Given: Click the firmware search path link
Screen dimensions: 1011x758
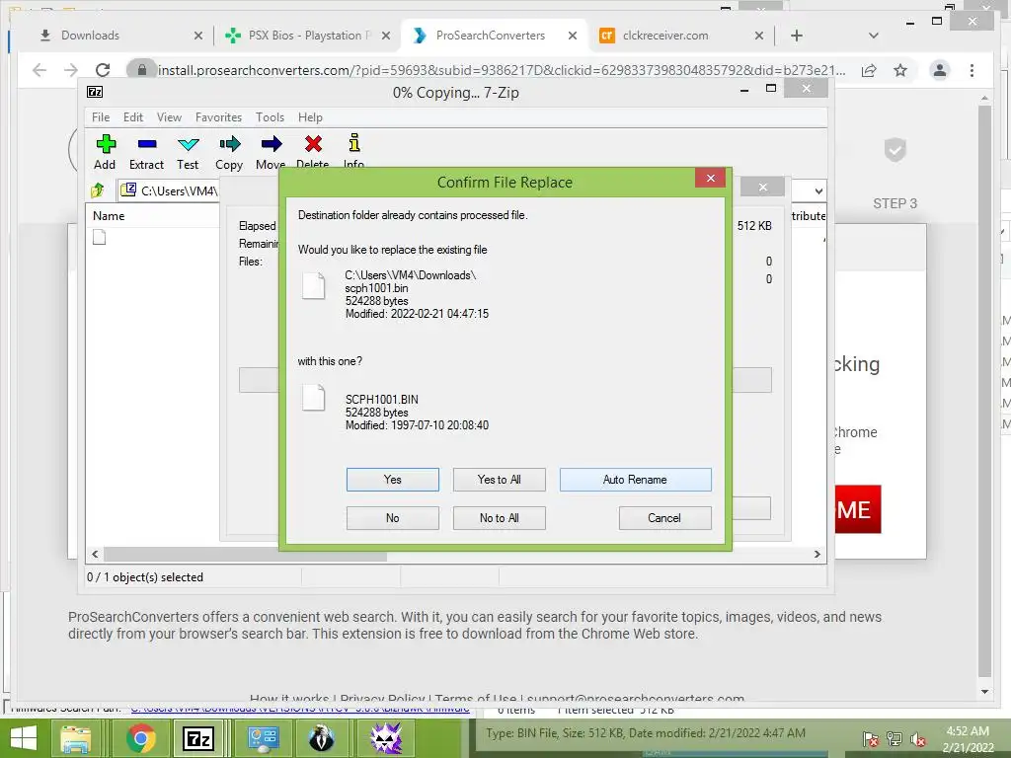Looking at the screenshot, I should (300, 709).
